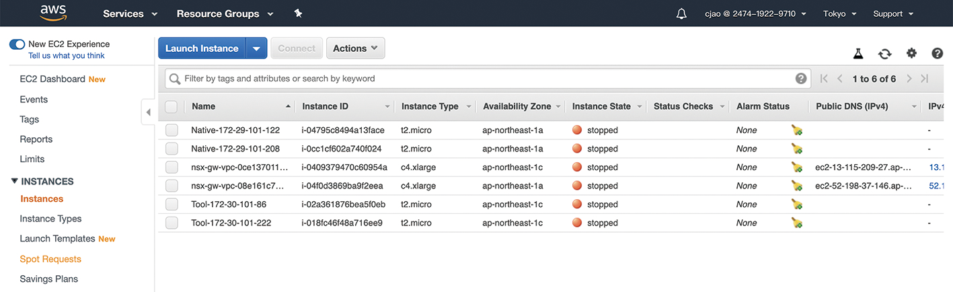
Task: Open the Resource Groups dropdown
Action: 225,13
